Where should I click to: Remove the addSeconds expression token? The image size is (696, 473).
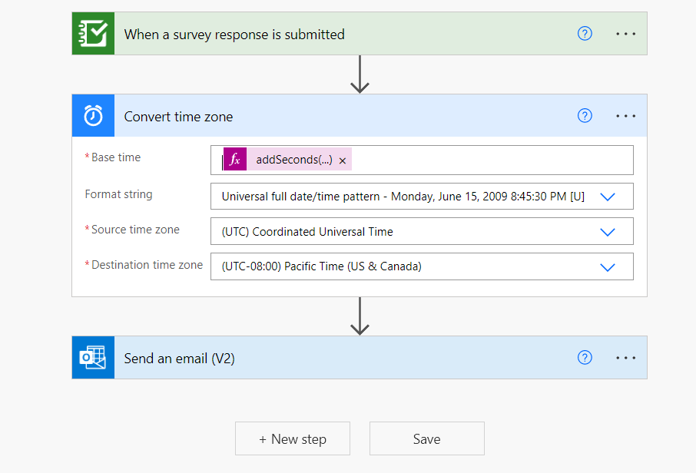click(343, 160)
